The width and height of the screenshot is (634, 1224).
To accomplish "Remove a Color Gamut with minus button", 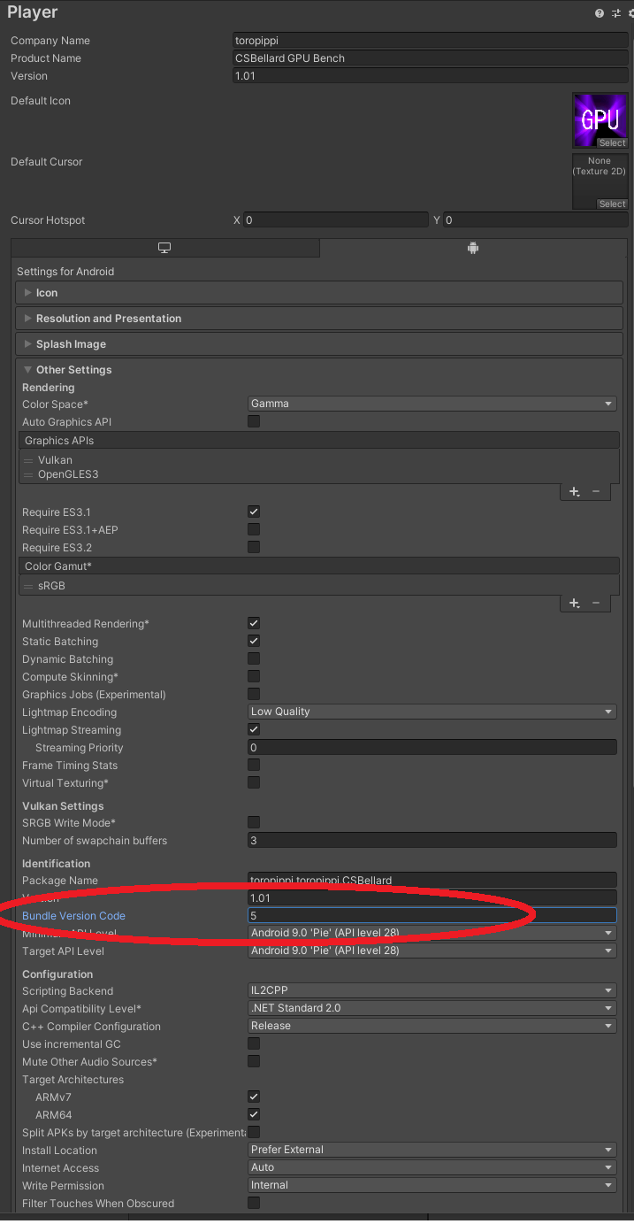I will coord(595,603).
